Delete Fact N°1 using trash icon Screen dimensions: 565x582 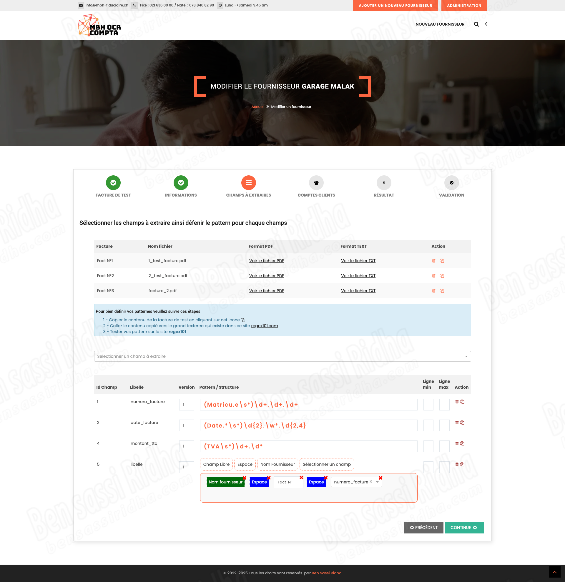pos(433,261)
